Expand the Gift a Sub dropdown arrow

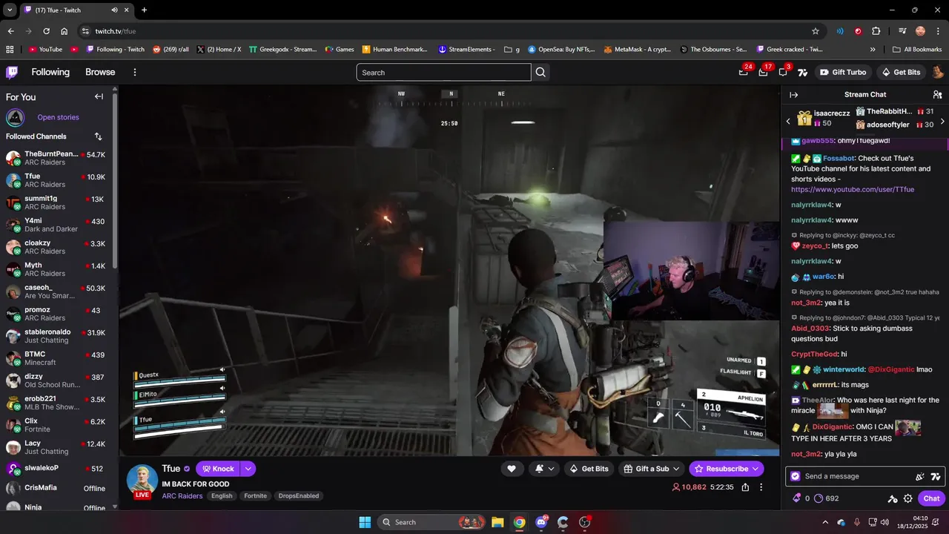coord(675,469)
